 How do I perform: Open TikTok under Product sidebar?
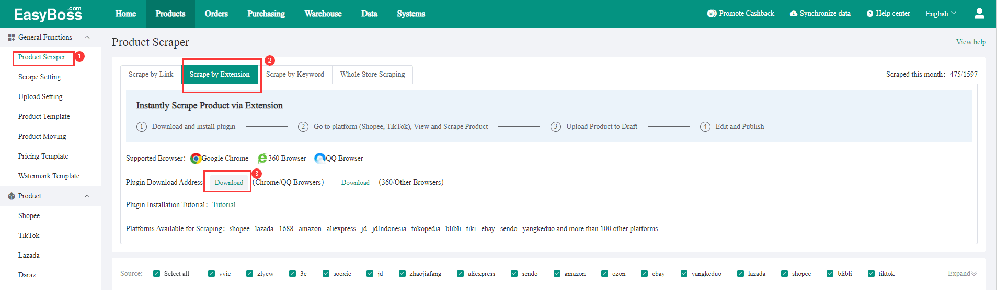click(x=29, y=236)
